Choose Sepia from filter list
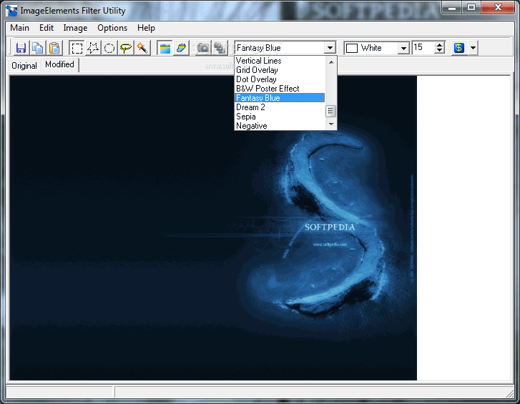The width and height of the screenshot is (520, 404). (x=280, y=117)
